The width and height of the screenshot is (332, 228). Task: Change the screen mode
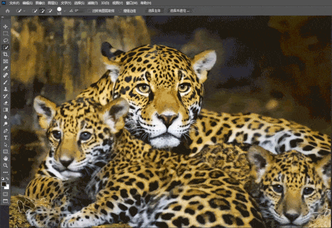click(6, 201)
